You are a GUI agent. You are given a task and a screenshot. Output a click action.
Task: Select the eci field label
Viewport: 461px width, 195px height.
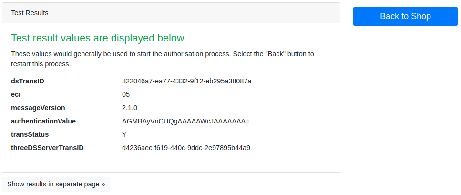[16, 94]
